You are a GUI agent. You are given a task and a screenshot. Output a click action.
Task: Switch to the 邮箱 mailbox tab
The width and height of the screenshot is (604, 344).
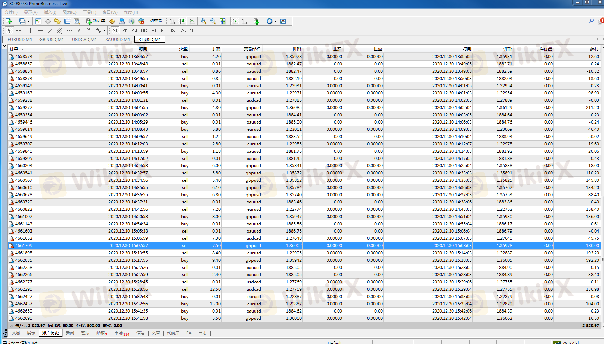[x=101, y=333]
